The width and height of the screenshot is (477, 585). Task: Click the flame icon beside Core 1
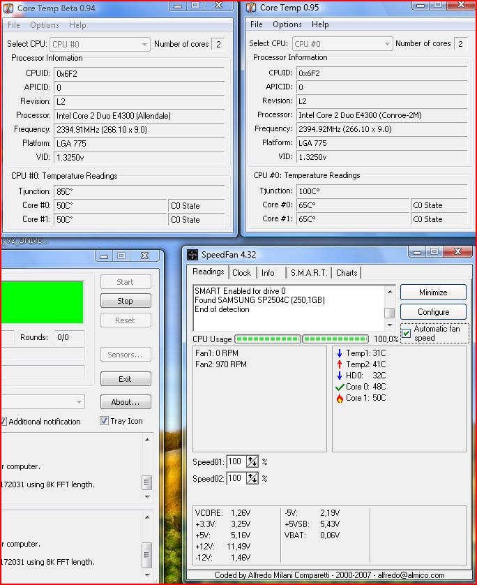[x=340, y=399]
